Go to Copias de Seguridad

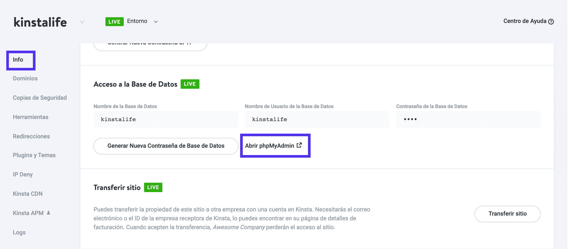coord(40,98)
